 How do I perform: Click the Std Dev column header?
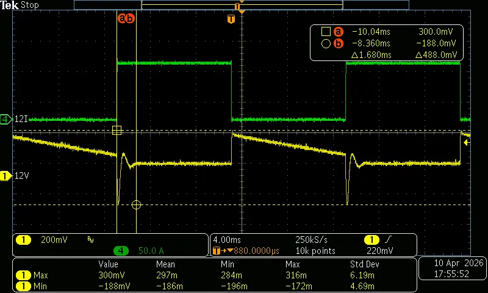click(x=364, y=264)
